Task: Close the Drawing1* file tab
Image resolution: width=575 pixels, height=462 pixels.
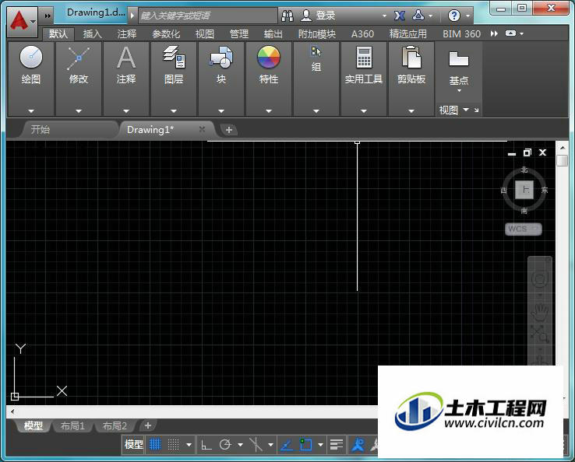Action: pos(202,129)
